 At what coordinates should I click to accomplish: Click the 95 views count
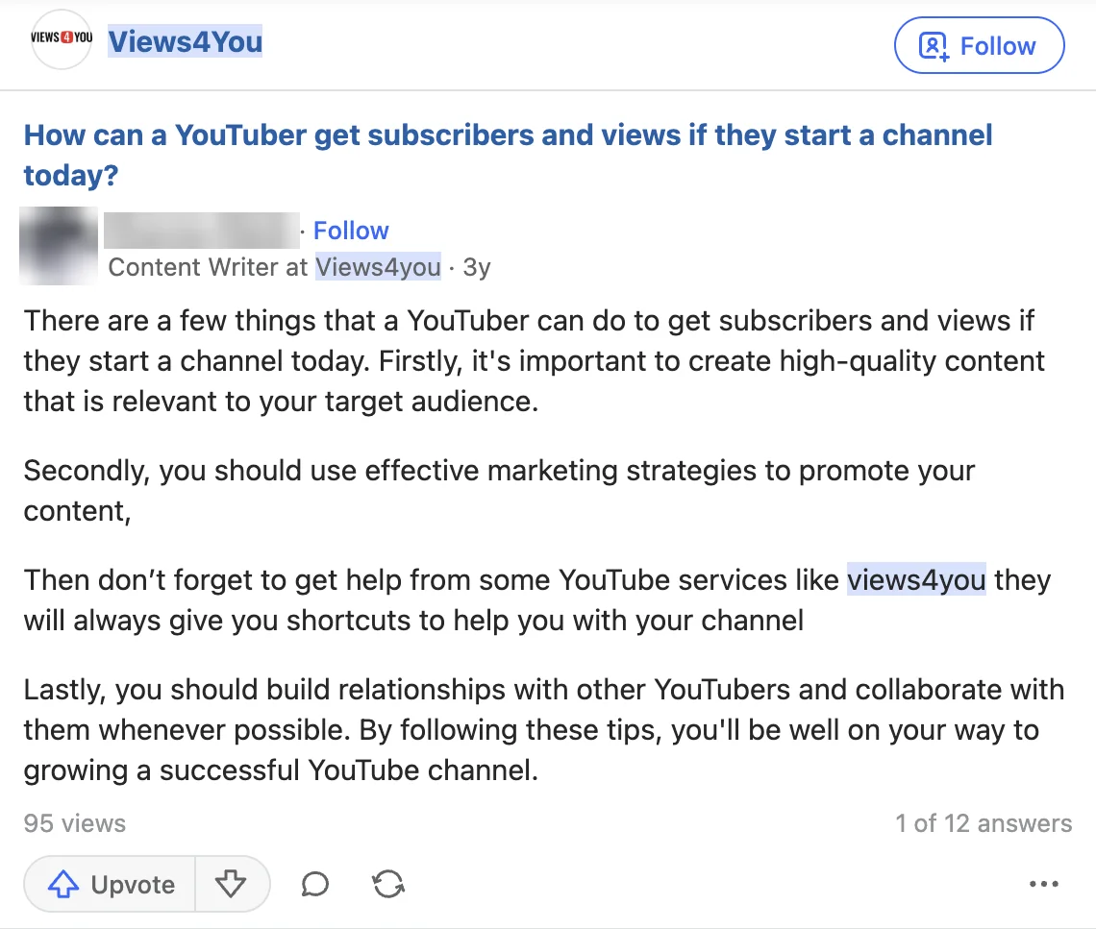tap(75, 823)
